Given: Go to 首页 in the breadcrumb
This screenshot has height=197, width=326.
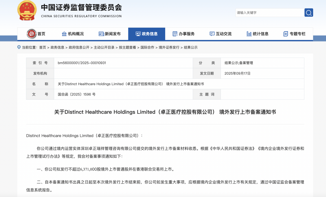Looking at the screenshot, I should point(43,47).
